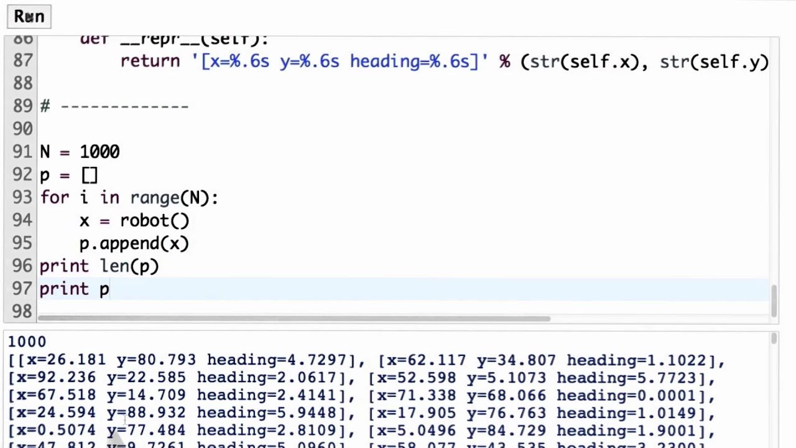Click line number 90 in gutter
The image size is (796, 448).
23,129
